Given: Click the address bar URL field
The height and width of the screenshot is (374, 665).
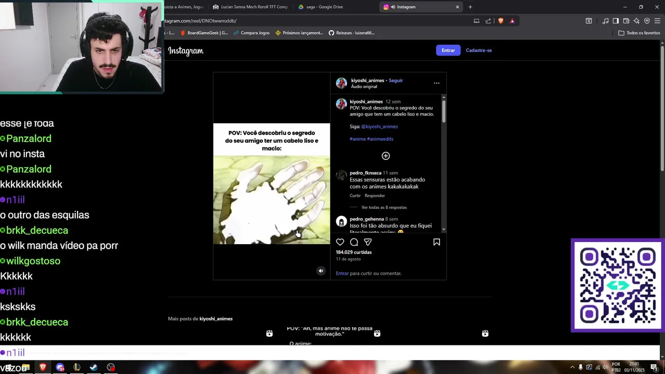Looking at the screenshot, I should 317,21.
